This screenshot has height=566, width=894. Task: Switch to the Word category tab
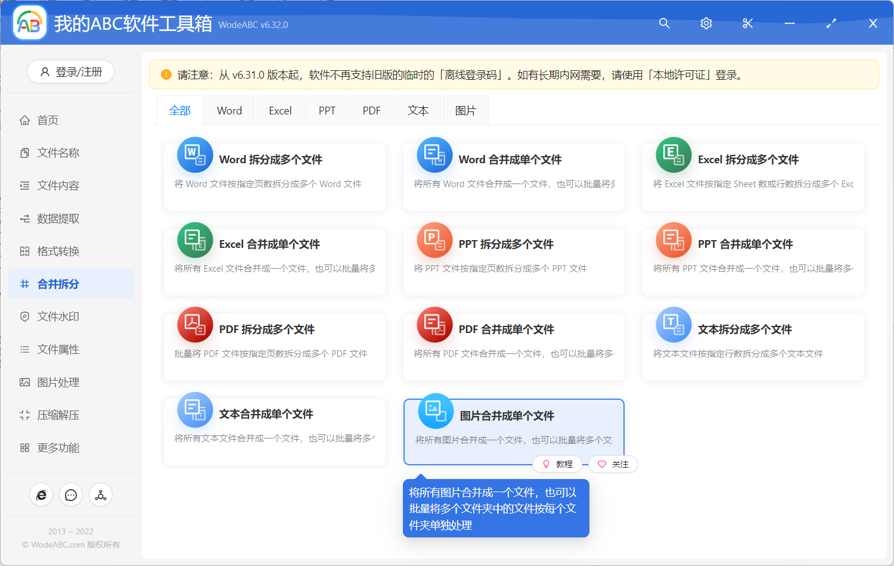pos(229,110)
